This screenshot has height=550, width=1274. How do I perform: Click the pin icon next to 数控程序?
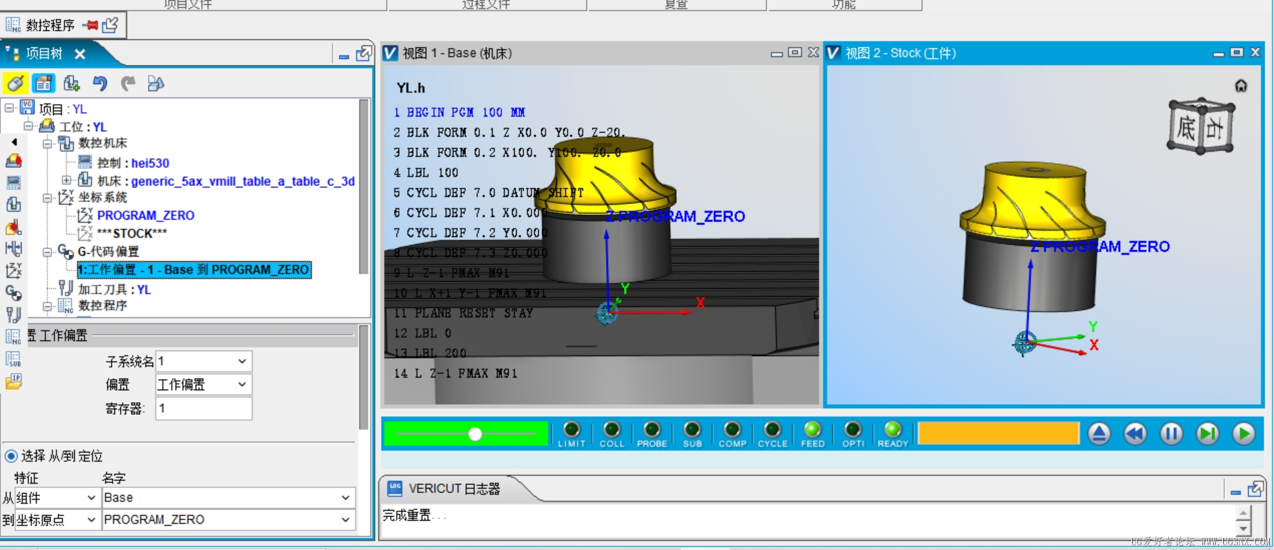pos(90,25)
